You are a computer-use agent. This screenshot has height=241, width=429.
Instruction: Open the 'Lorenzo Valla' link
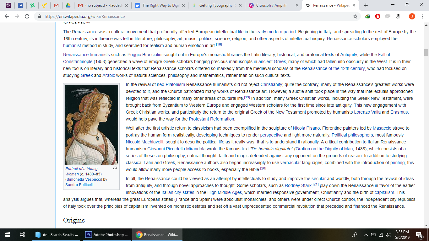tap(367, 112)
